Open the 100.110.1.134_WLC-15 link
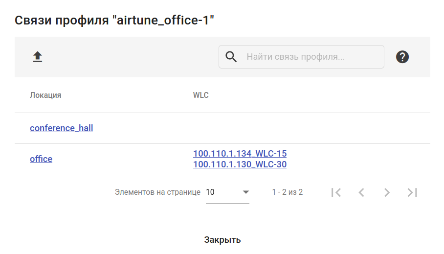Screen dimensions: 444x254 point(240,154)
